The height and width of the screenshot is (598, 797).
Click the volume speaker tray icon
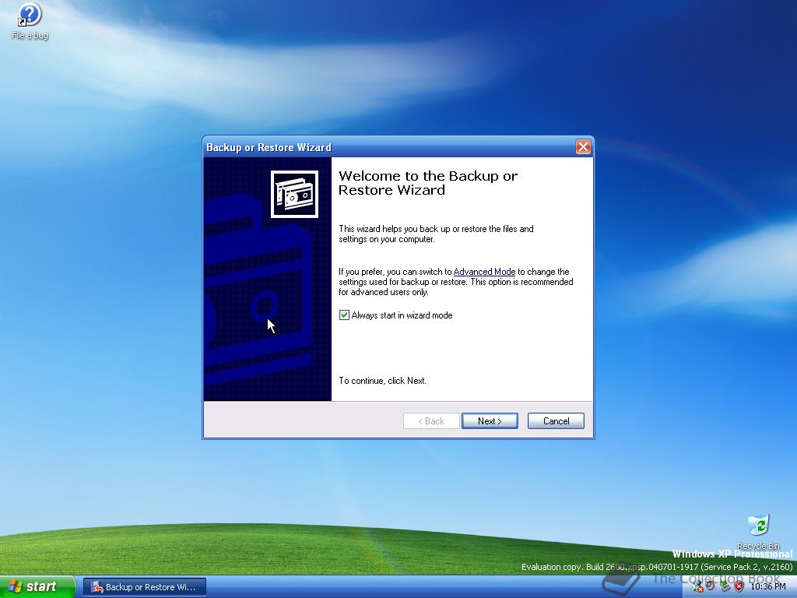tap(710, 586)
